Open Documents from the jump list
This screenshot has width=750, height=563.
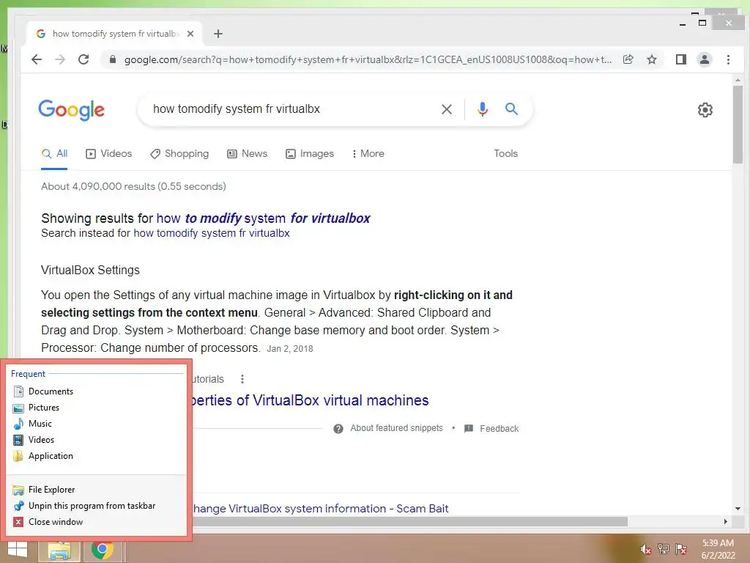pyautogui.click(x=96, y=391)
